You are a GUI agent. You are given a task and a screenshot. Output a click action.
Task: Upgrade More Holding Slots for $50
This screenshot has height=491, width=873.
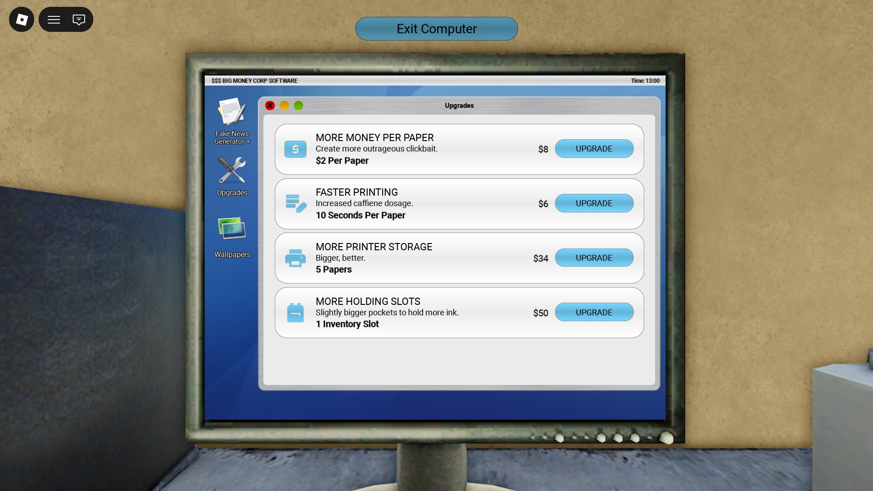point(594,313)
